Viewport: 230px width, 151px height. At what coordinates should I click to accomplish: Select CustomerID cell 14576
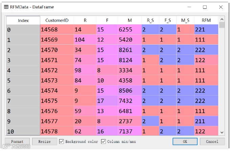click(57, 111)
